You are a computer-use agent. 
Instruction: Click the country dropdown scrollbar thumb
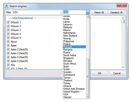pyautogui.click(x=88, y=76)
